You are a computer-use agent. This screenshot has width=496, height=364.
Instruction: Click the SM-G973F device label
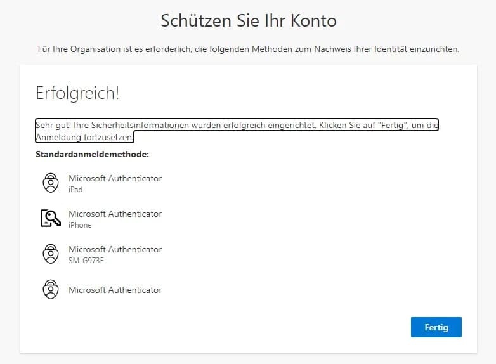(86, 260)
